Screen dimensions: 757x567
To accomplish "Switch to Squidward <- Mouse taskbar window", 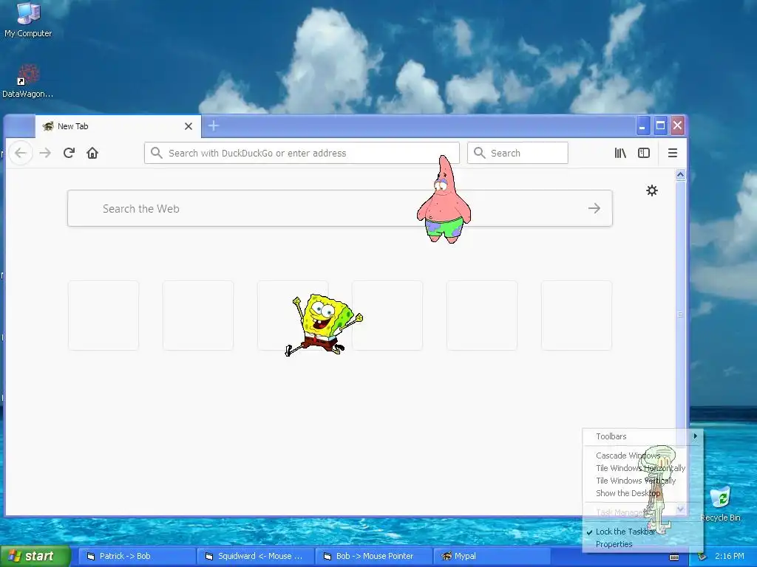I will pos(255,556).
